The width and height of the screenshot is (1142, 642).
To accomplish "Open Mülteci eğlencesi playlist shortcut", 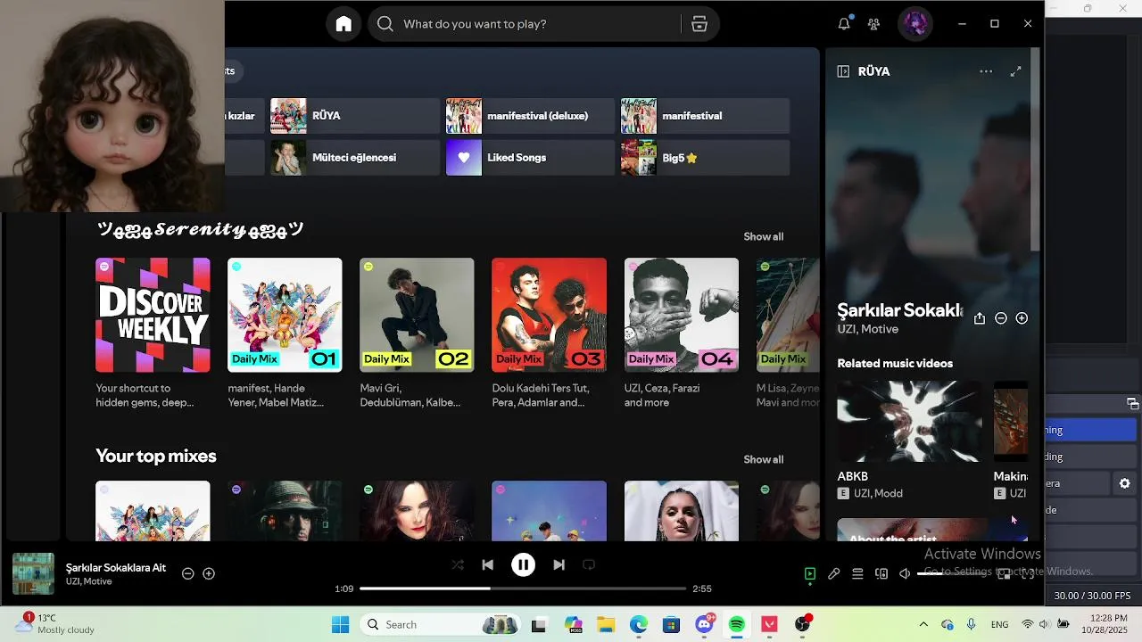I will click(x=354, y=158).
